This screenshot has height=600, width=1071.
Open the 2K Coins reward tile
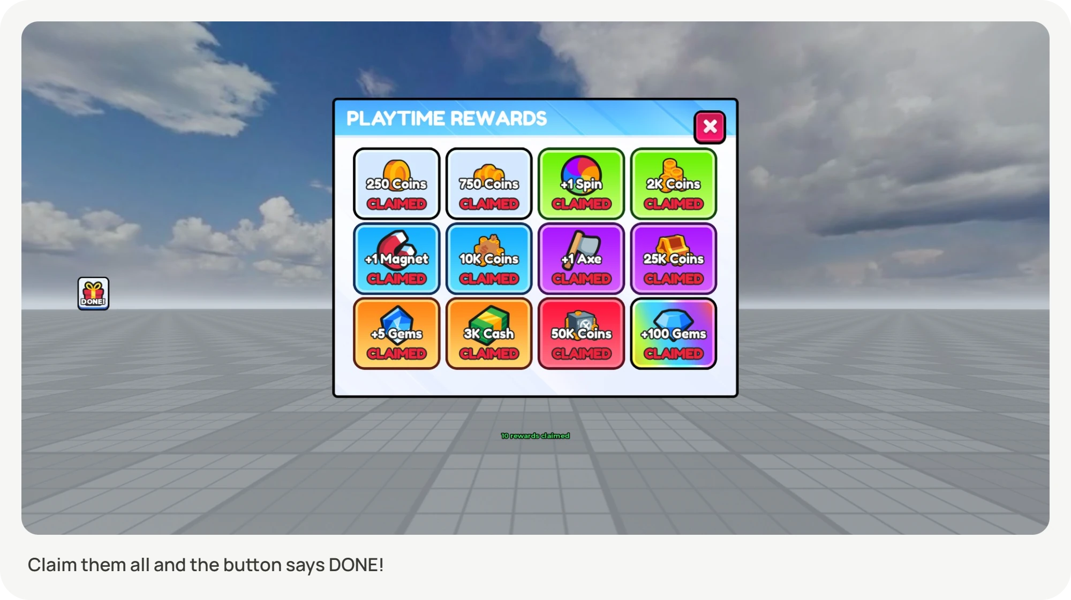(x=674, y=184)
